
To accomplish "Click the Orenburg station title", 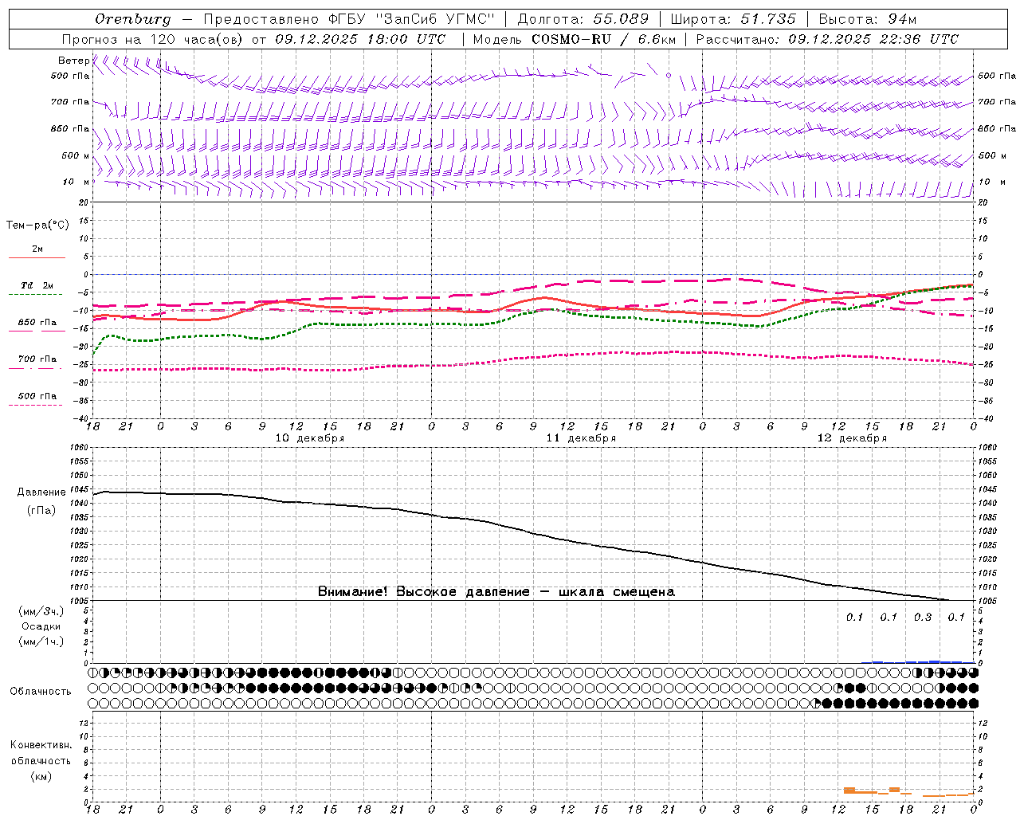I will point(132,19).
